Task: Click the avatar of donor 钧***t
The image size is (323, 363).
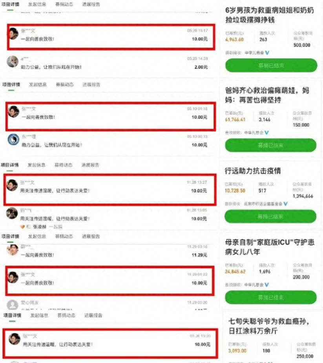Action: point(12,213)
